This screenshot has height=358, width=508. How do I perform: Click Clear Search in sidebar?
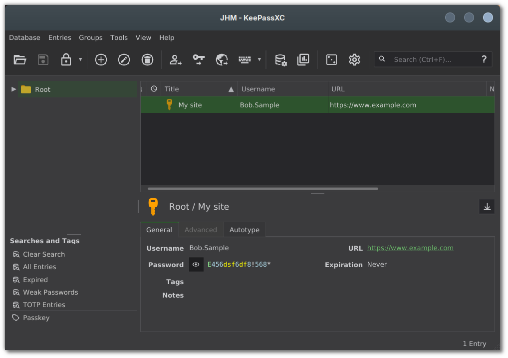pos(44,255)
